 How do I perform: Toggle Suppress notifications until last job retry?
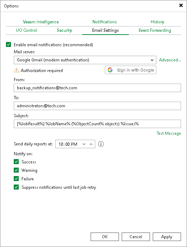click(16, 187)
